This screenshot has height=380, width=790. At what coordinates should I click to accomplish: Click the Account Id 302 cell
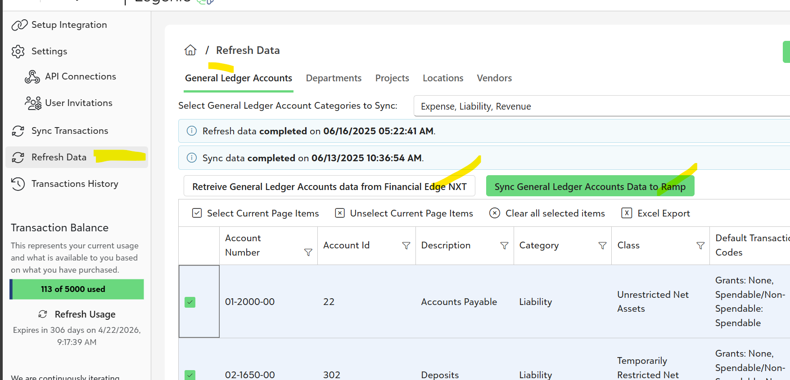(x=332, y=375)
